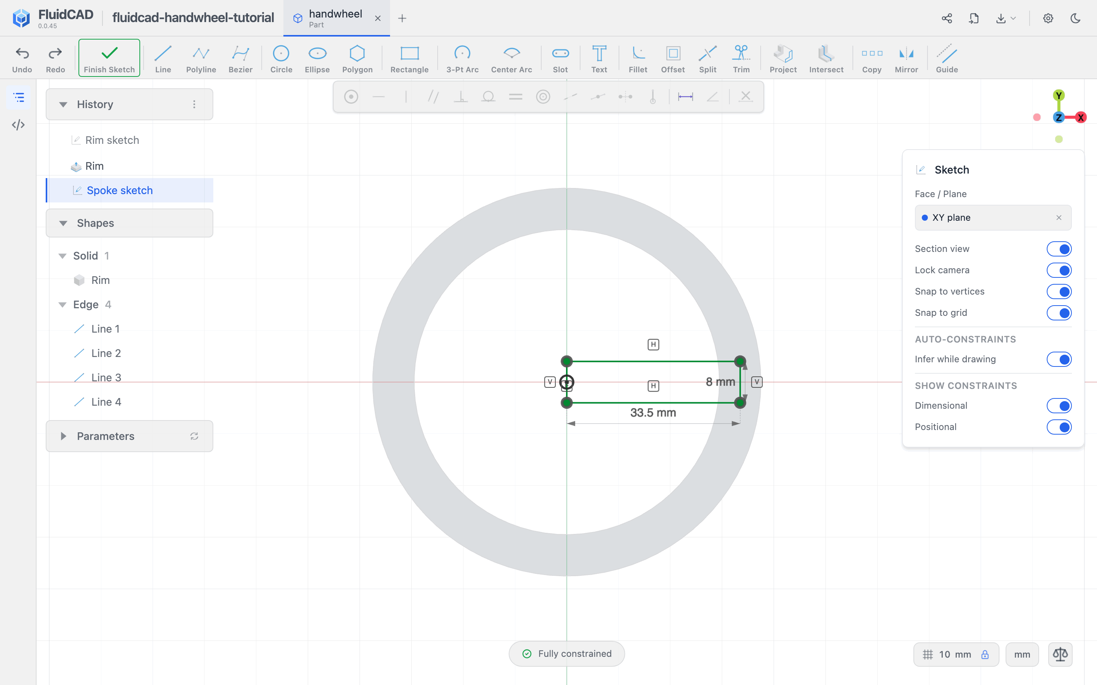Screen dimensions: 1097x685
Task: Select the Polygon tool
Action: [357, 59]
